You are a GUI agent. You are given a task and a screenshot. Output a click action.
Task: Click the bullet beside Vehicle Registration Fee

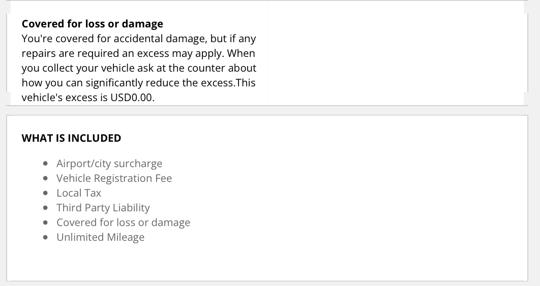click(x=46, y=178)
